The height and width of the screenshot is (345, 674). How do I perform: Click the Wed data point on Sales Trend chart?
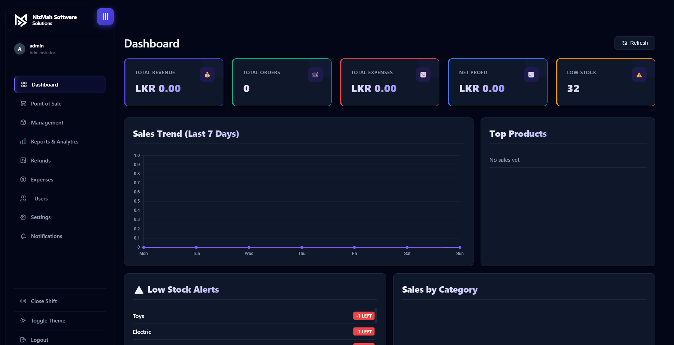click(249, 248)
